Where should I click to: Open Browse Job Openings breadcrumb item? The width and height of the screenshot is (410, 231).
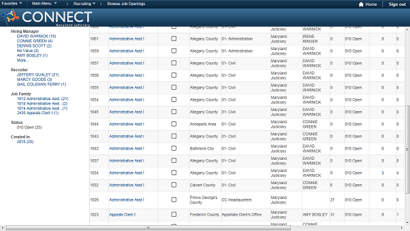tap(126, 4)
